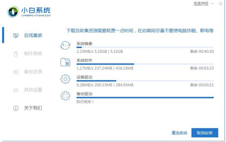
Task: Click the 系统软件 folder icon
Action: (65, 62)
